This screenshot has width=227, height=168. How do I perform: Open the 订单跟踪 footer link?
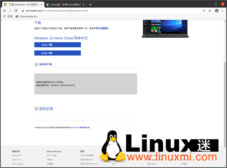click(50, 164)
